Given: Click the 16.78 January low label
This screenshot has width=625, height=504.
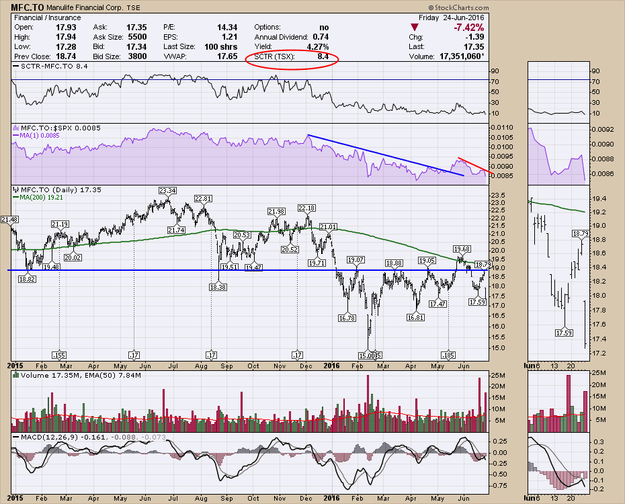Looking at the screenshot, I should point(347,318).
